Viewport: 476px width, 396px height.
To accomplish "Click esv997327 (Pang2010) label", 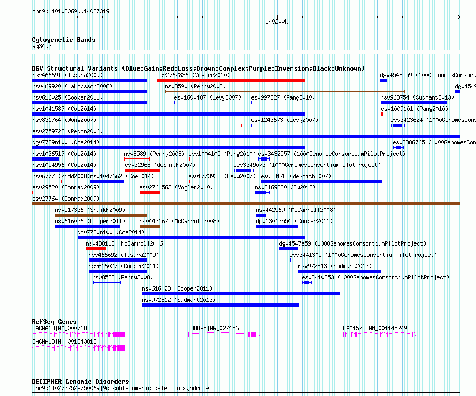I will 283,97.
